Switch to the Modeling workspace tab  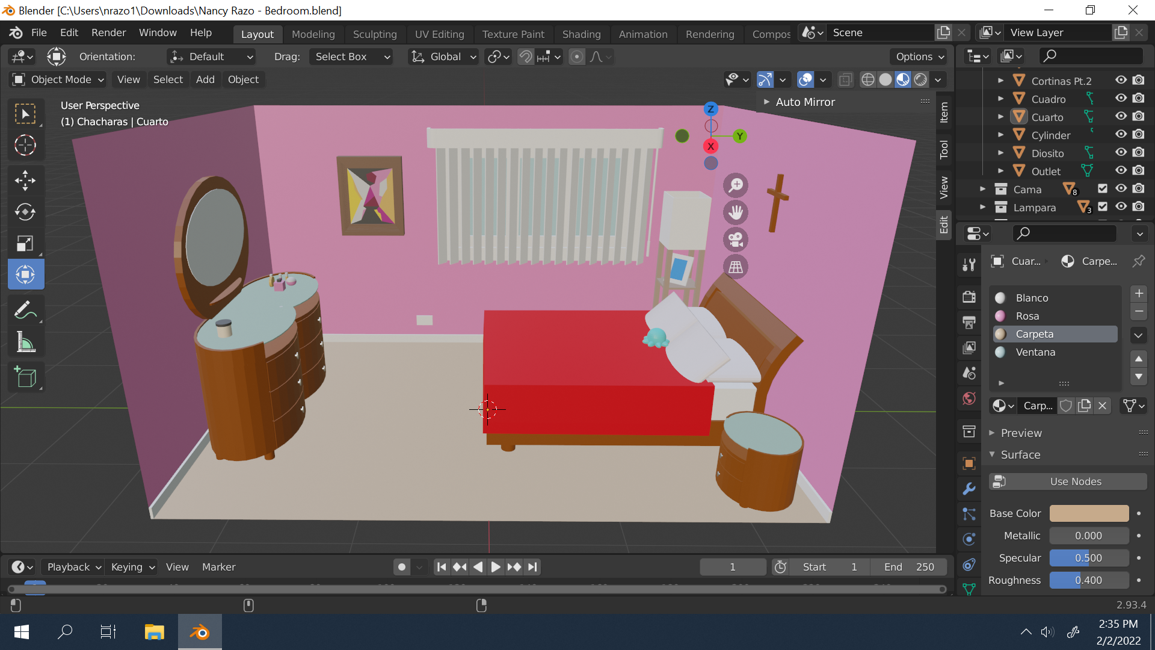[x=313, y=34]
